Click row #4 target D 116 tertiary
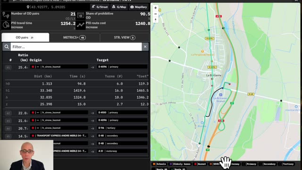Image resolution: width=302 pixels, height=170 pixels. 122,128
